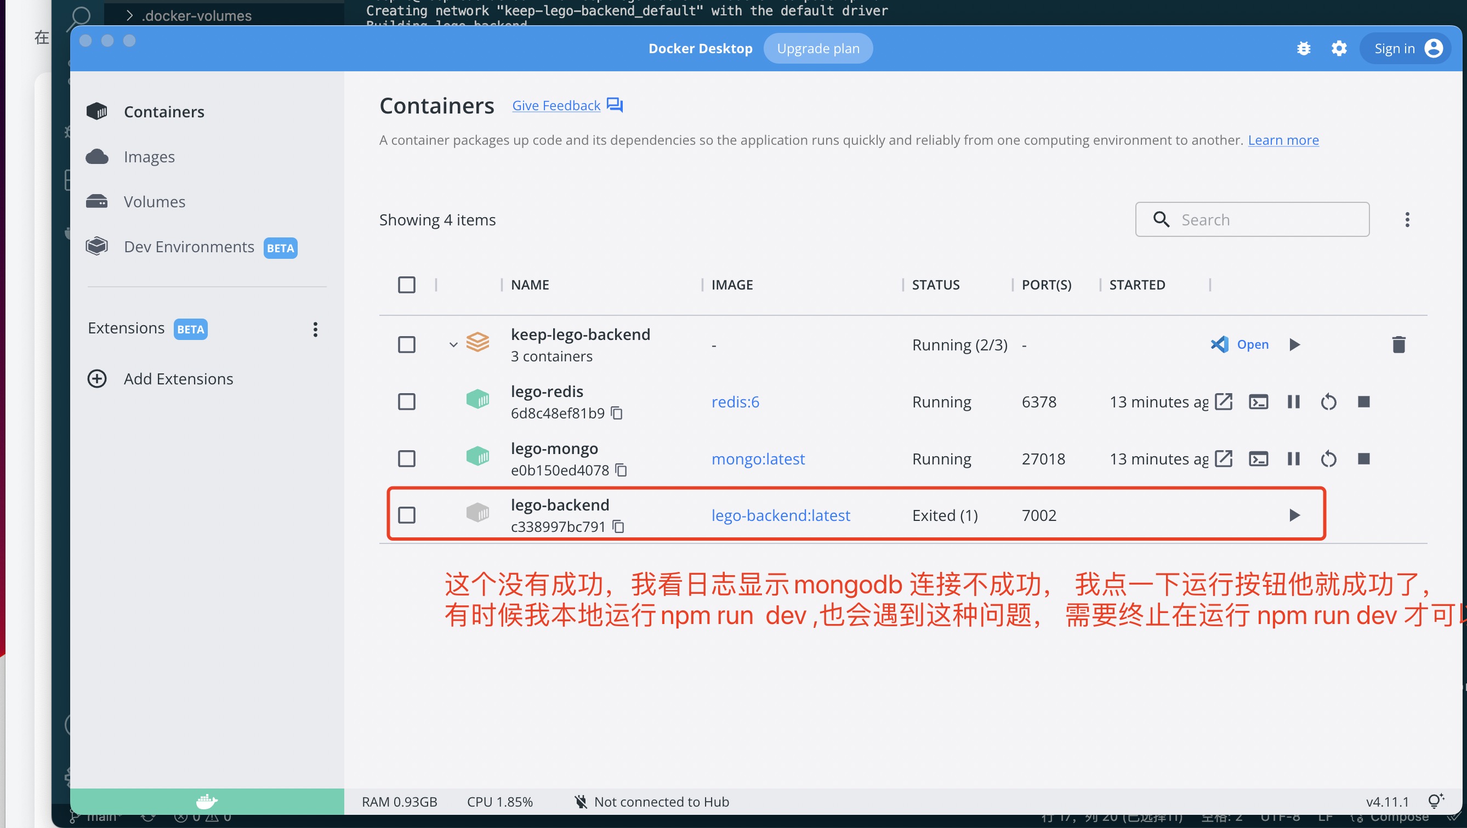Click the start button for lego-backend container

pos(1294,514)
